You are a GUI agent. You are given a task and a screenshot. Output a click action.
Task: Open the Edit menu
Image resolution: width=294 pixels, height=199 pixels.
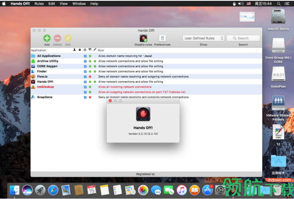[52, 4]
